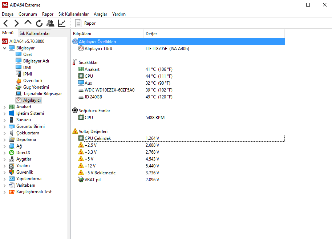Open the Sık Kullanılanlar menu in the menu bar
The width and height of the screenshot is (332, 239).
73,14
